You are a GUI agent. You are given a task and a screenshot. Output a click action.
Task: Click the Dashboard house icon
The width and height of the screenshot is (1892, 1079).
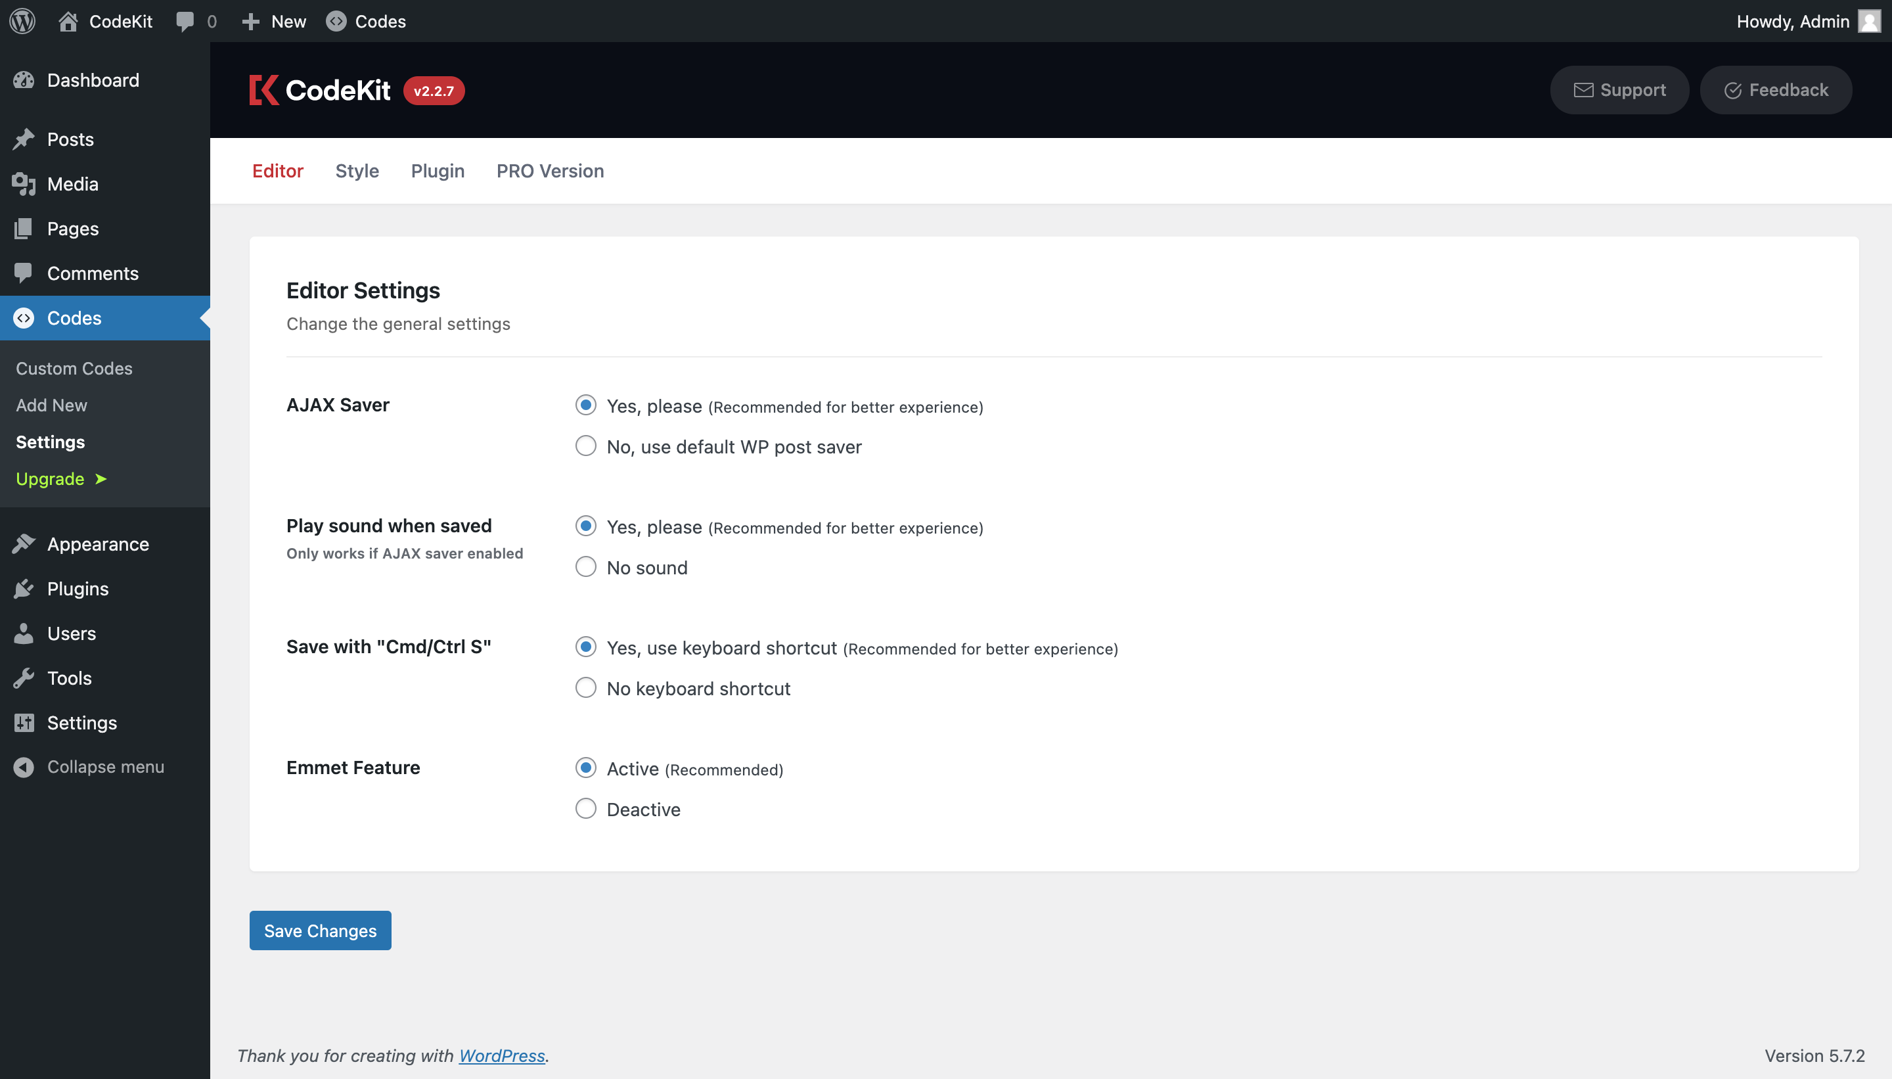pos(68,20)
